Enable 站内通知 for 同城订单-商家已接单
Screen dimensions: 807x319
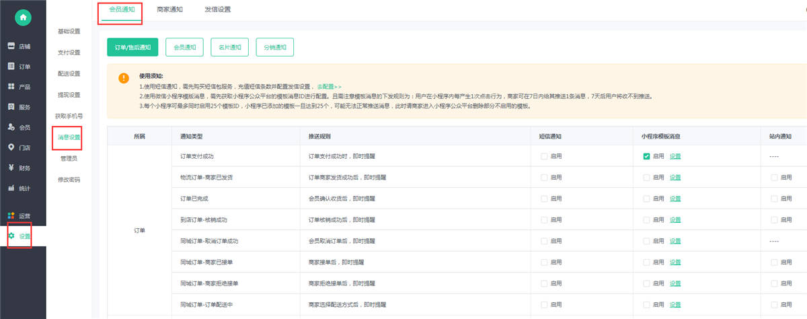pyautogui.click(x=774, y=262)
